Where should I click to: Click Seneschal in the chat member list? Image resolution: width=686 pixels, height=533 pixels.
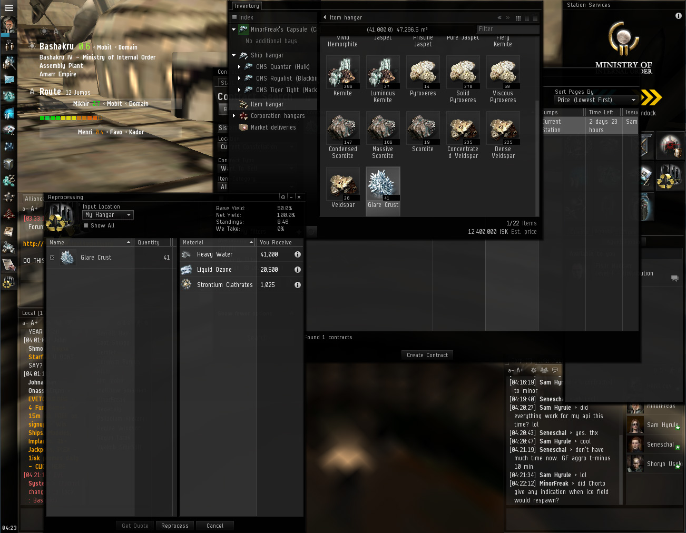coord(655,445)
